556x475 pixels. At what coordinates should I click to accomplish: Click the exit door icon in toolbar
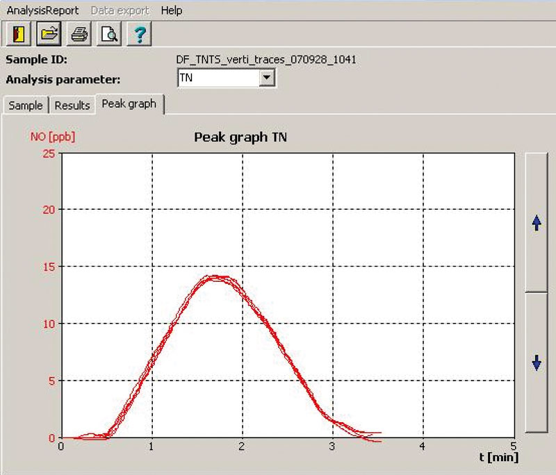pos(19,34)
